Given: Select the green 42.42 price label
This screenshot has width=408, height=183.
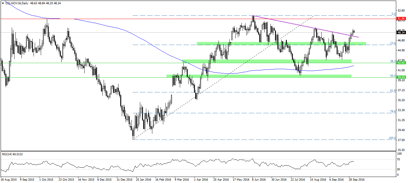Looking at the screenshot, I should click(x=401, y=63).
